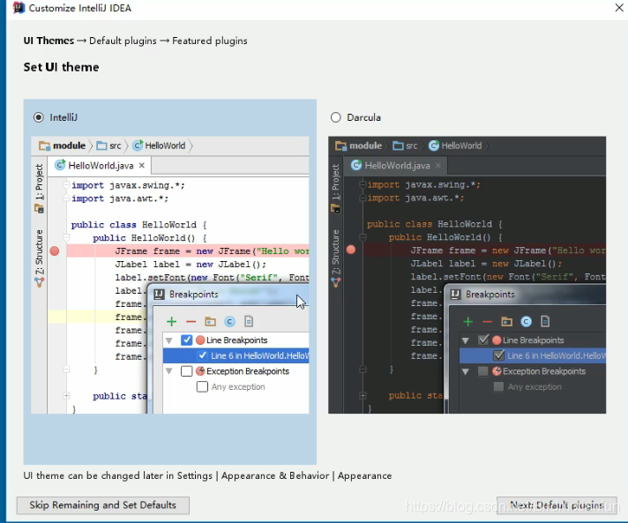Screen dimensions: 628x523
Task: Click the module folder icon in Darcula preview
Action: coord(340,146)
